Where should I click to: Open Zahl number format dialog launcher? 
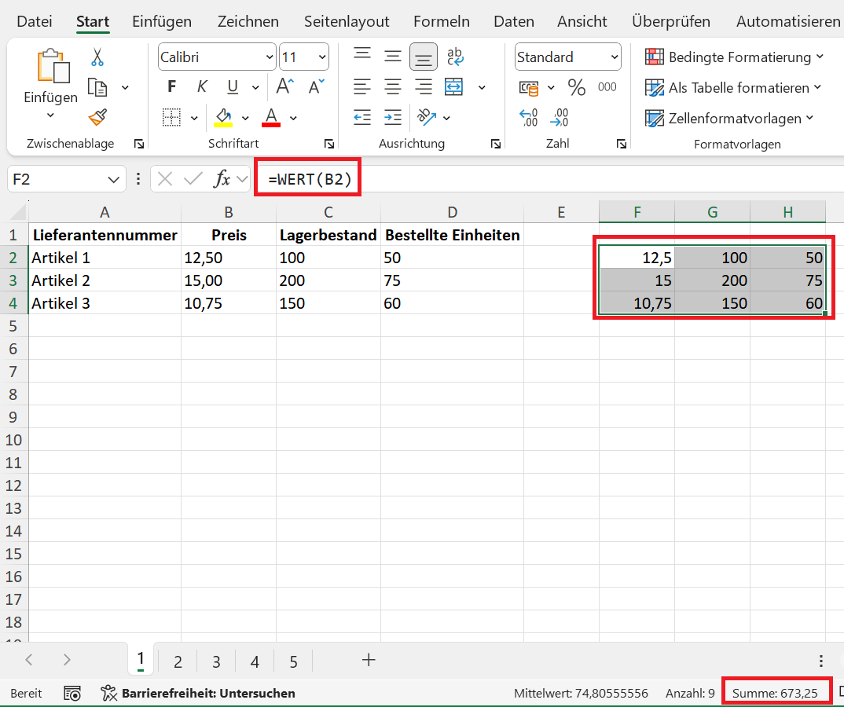pyautogui.click(x=621, y=144)
